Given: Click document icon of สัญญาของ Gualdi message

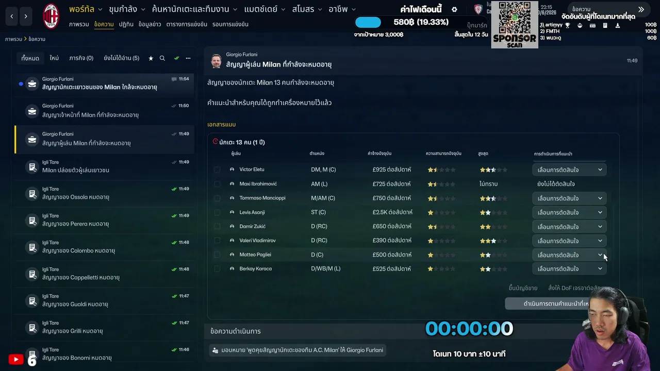Looking at the screenshot, I should (32, 300).
